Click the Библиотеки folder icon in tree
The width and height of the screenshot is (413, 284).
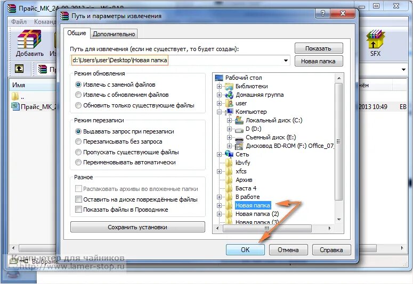click(229, 86)
